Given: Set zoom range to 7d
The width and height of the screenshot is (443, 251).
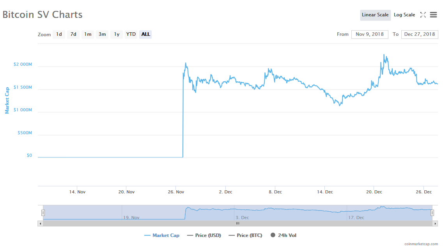Looking at the screenshot, I should pyautogui.click(x=73, y=34).
